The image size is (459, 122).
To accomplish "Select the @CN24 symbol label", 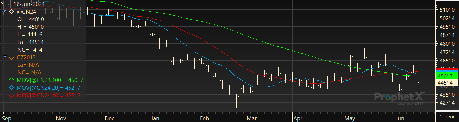I will click(26, 12).
